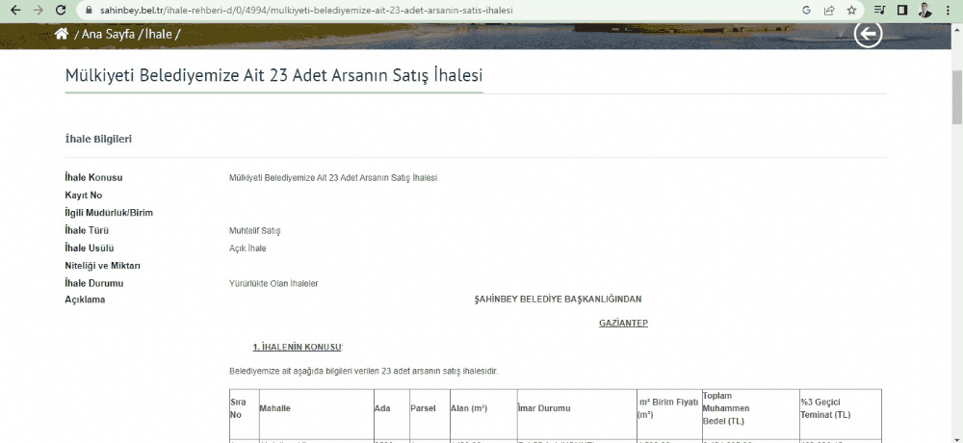Reload the current page
Screen dimensions: 963x443
(x=61, y=10)
